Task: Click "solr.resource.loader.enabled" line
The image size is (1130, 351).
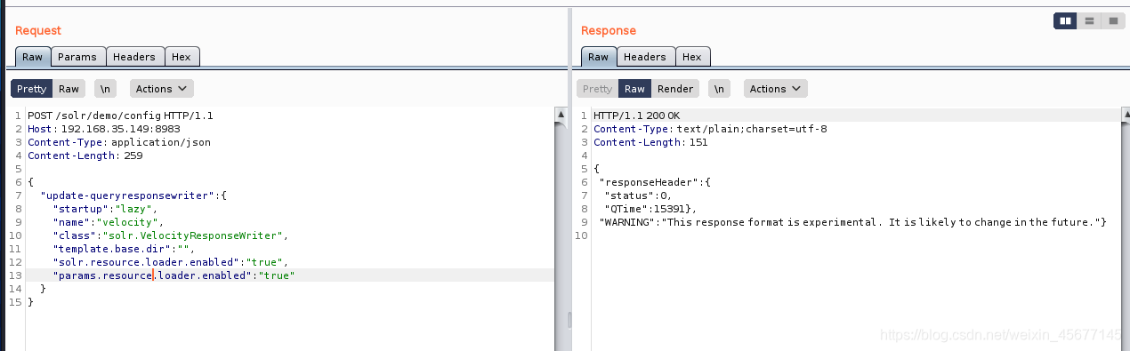Action: point(171,262)
